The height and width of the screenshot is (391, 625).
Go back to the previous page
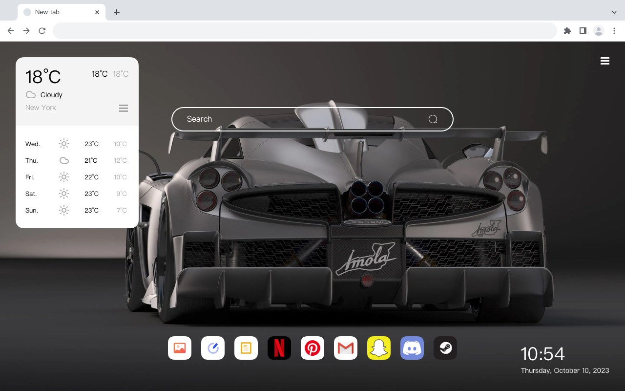click(11, 31)
